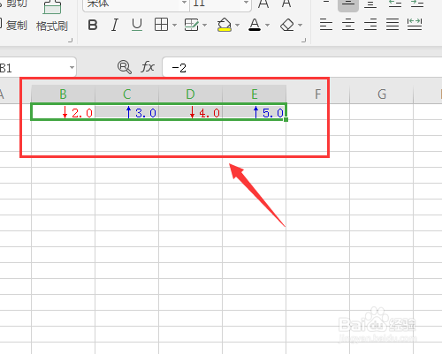
Task: Click the eraser clear icon
Action: click(286, 25)
